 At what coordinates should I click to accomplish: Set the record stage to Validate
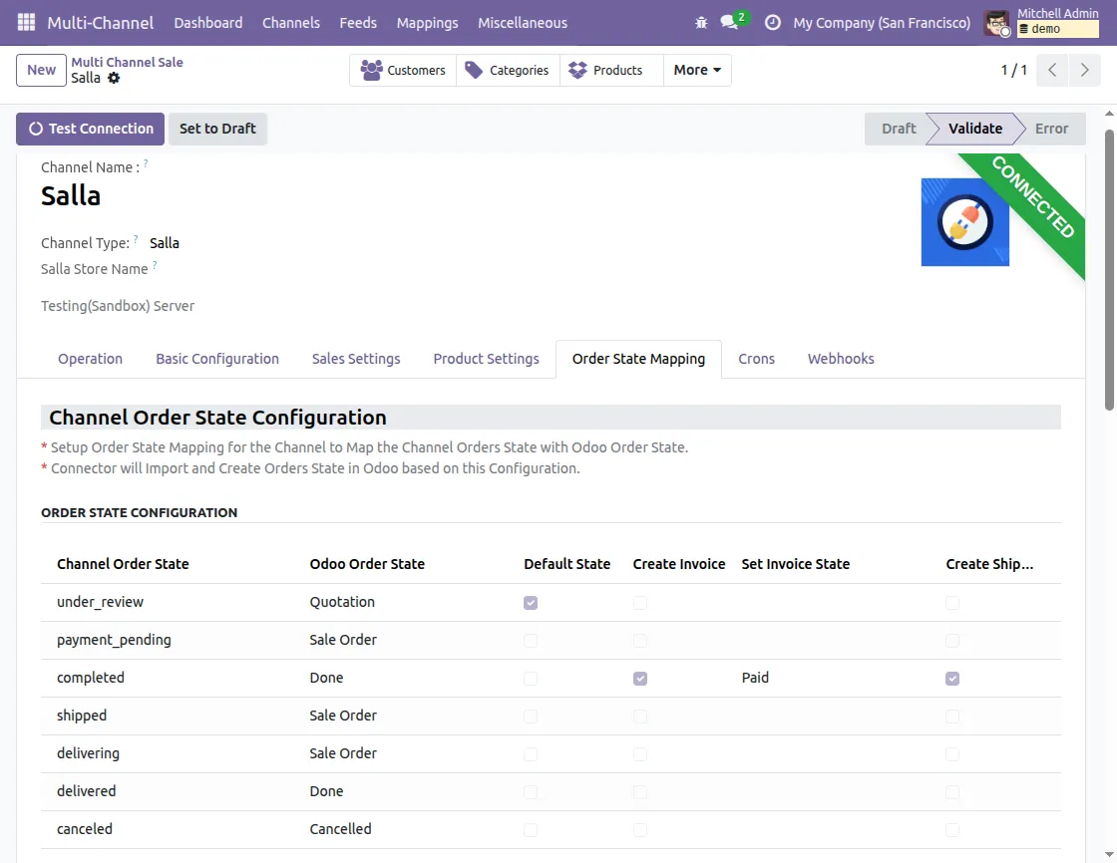click(x=974, y=129)
